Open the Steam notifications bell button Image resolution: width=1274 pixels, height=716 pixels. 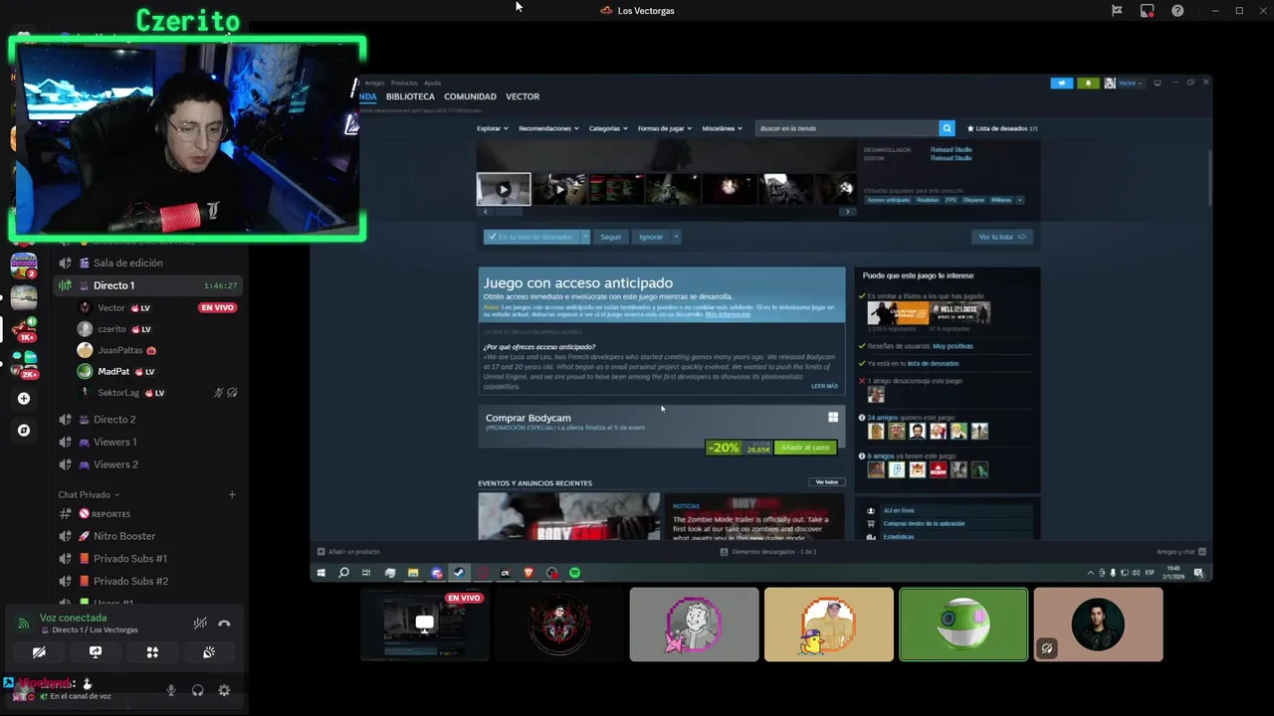(x=1088, y=83)
